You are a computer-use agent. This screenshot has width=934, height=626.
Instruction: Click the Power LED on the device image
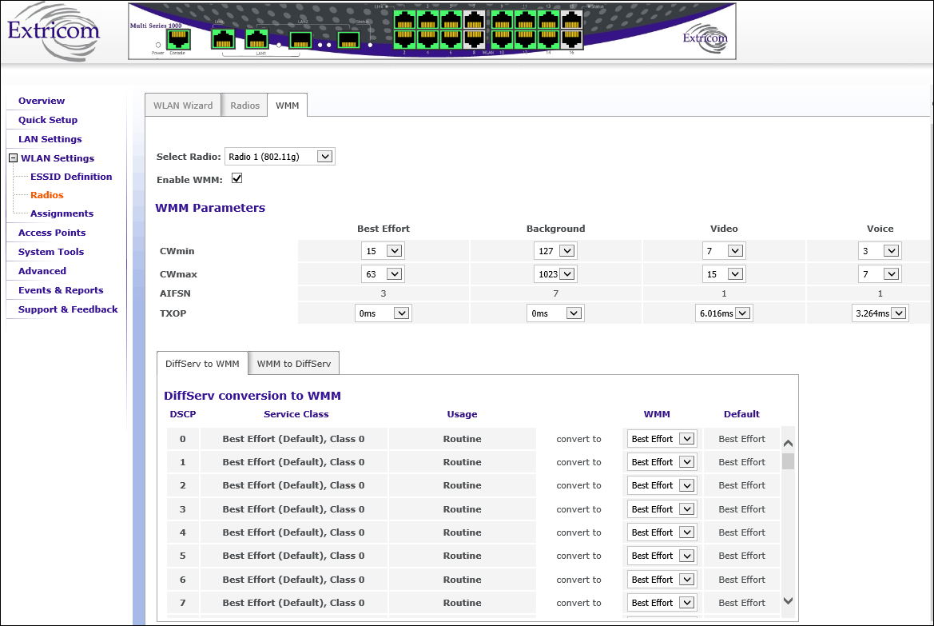[x=158, y=45]
